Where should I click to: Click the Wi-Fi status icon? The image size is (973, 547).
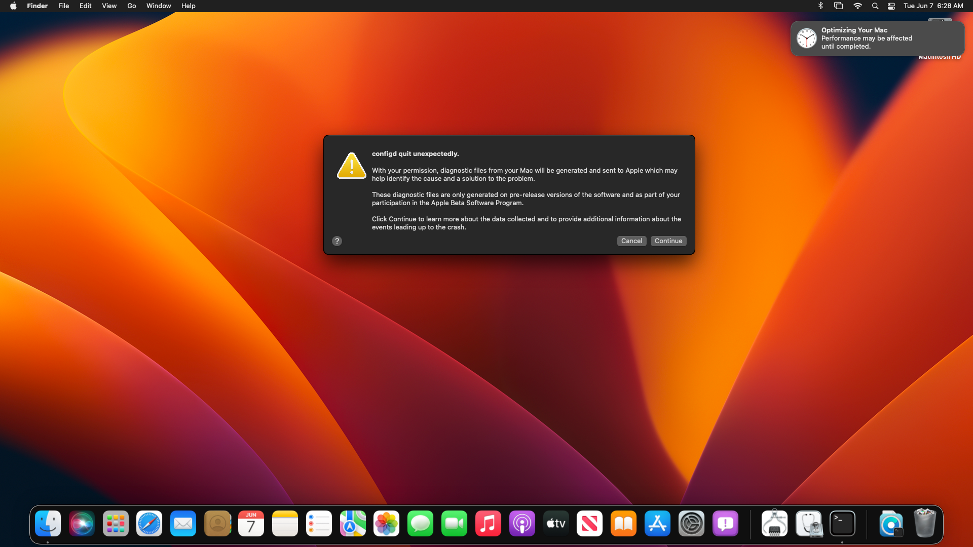coord(857,6)
